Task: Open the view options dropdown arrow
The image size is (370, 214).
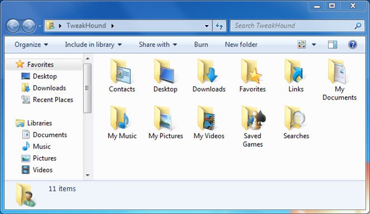Action: pyautogui.click(x=314, y=44)
